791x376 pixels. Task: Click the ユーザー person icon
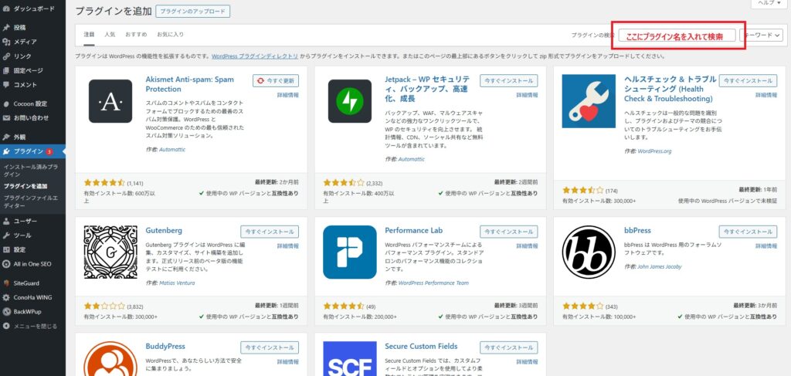pyautogui.click(x=6, y=221)
